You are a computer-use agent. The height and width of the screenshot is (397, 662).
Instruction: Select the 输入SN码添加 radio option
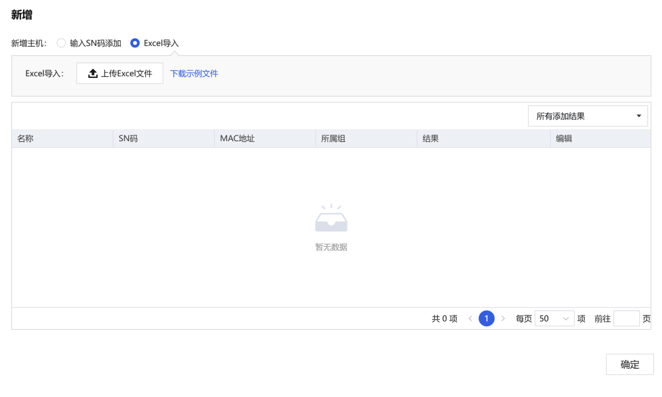tap(61, 43)
